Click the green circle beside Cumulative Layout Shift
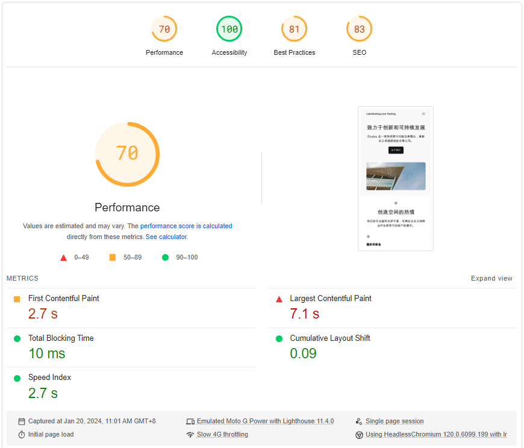Viewport: 524px width, 448px height. point(279,339)
